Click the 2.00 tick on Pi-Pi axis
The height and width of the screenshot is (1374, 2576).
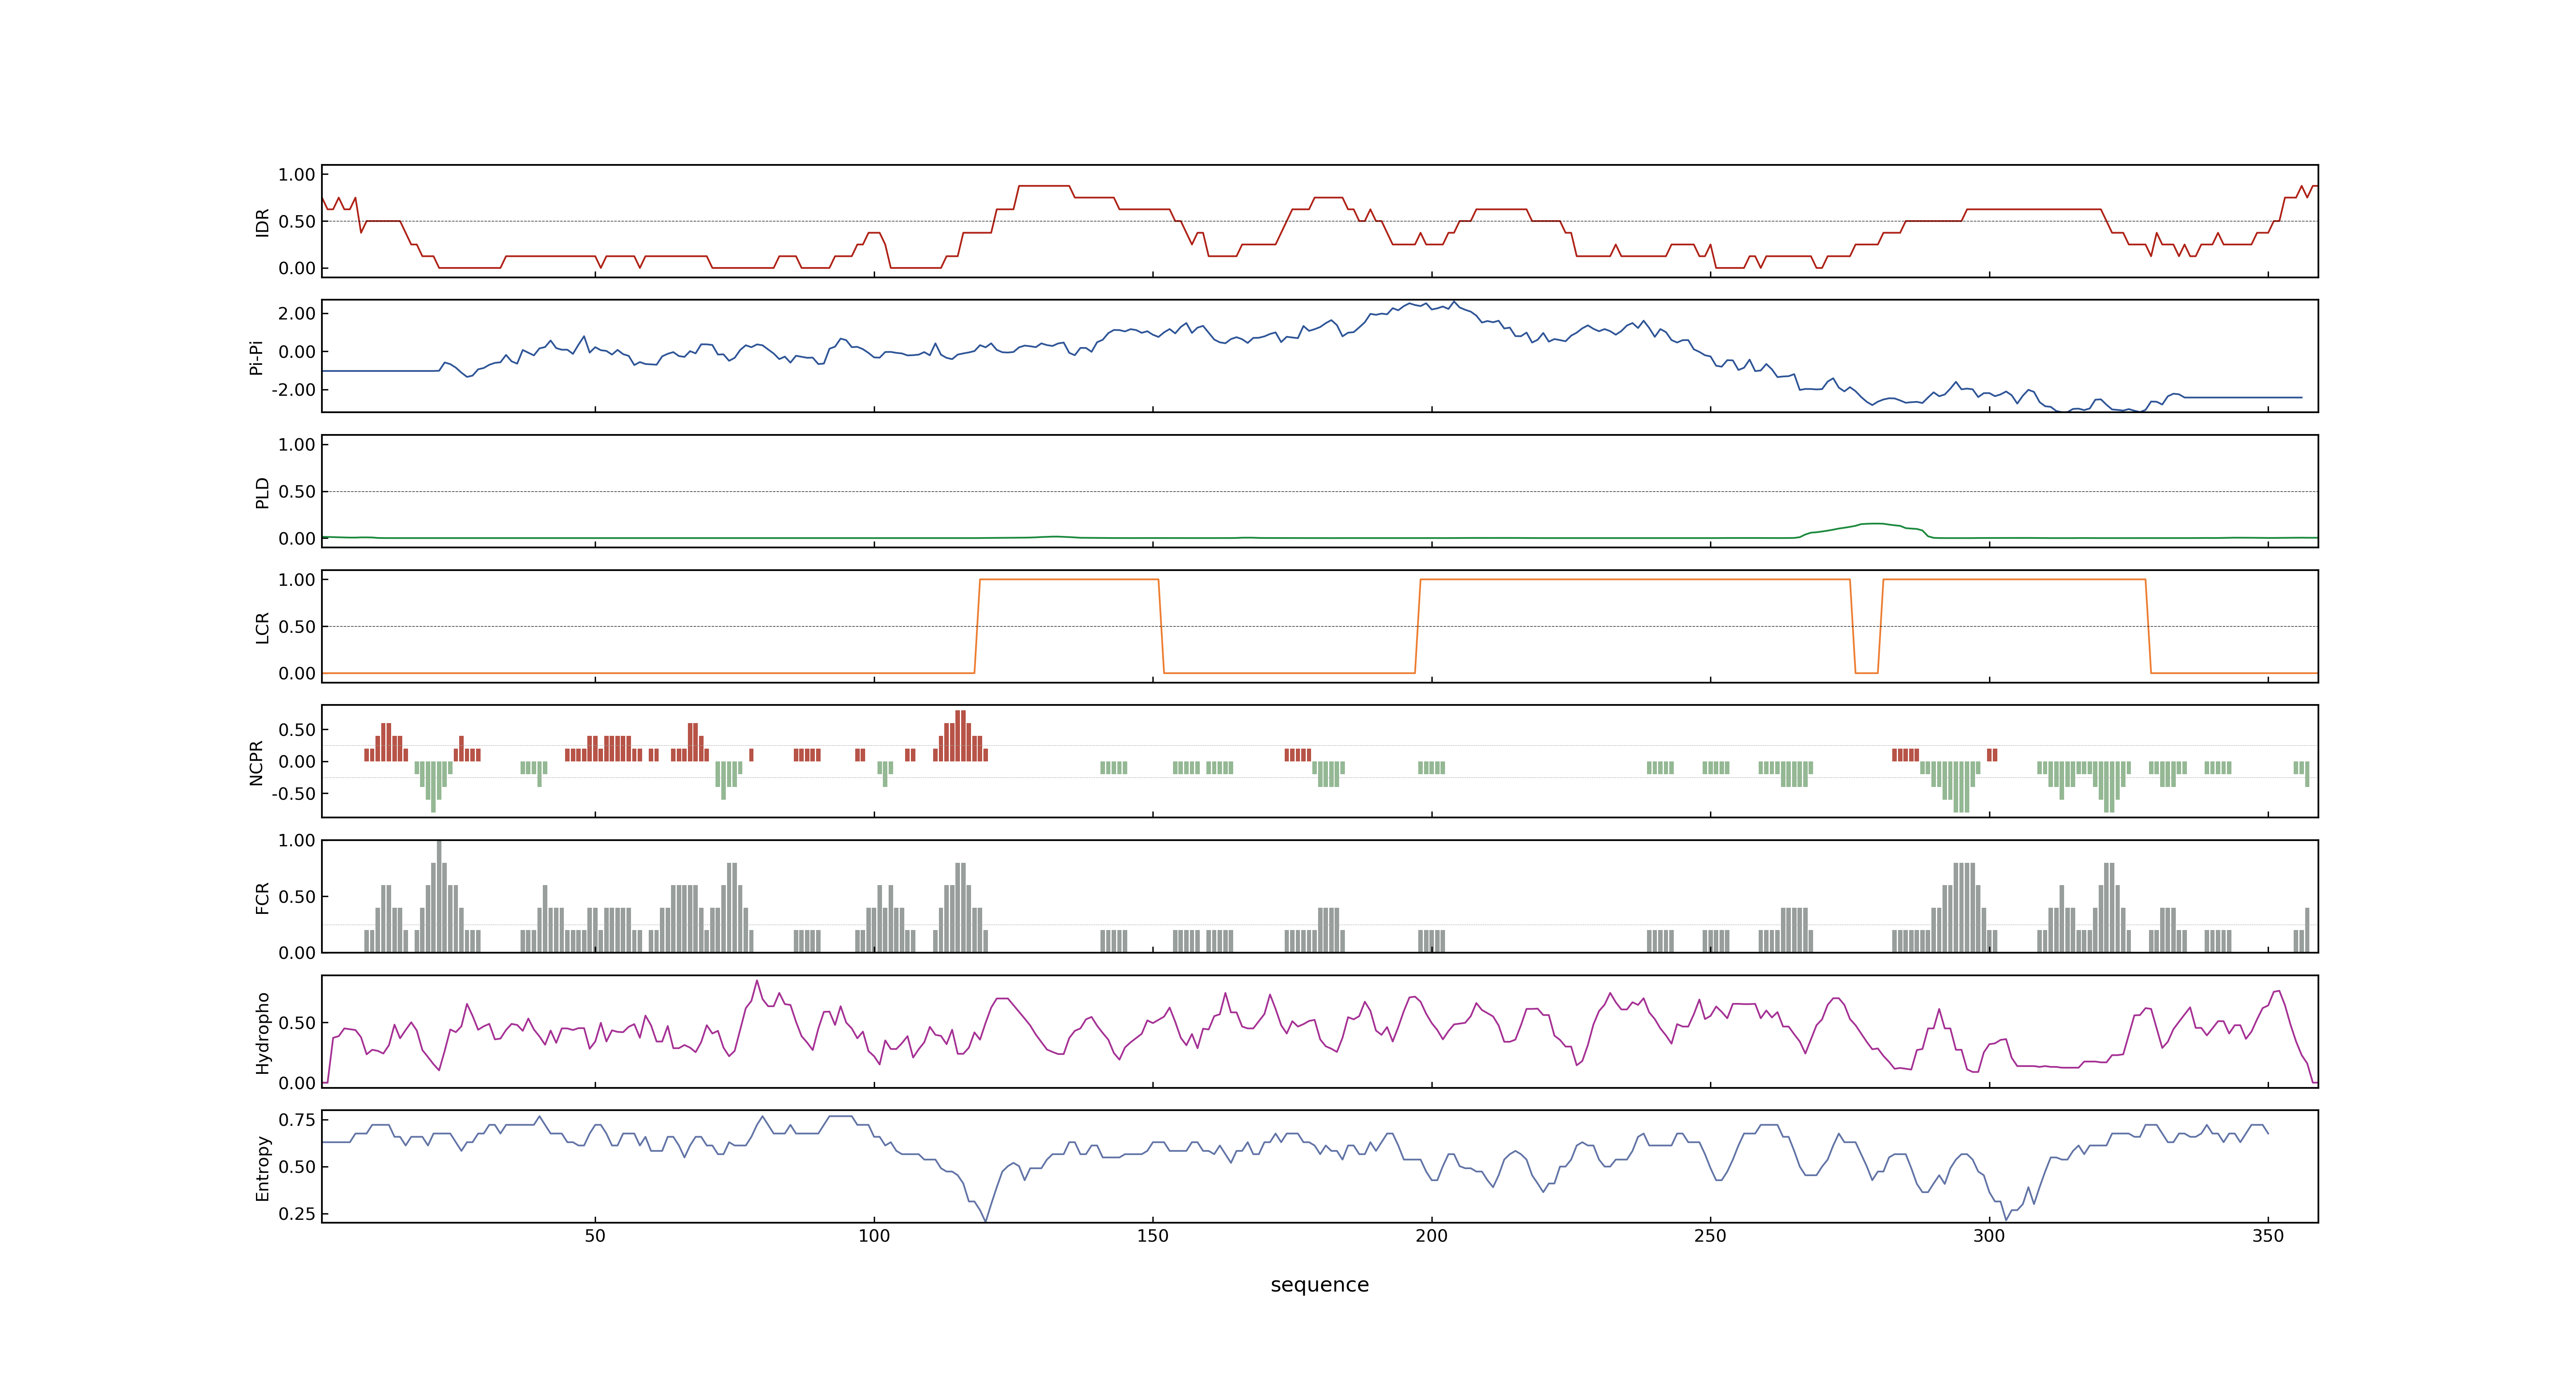point(297,313)
